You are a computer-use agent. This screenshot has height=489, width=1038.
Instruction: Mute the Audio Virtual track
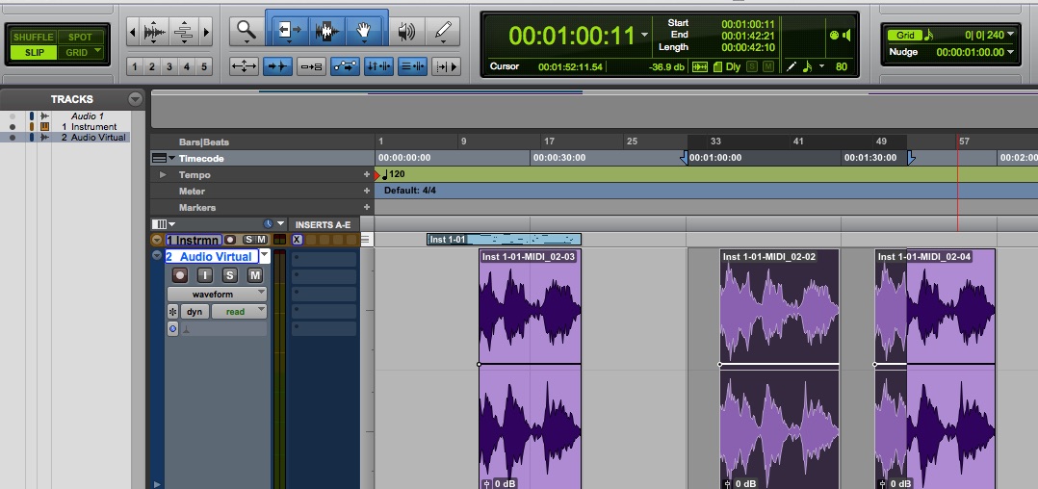(x=255, y=275)
